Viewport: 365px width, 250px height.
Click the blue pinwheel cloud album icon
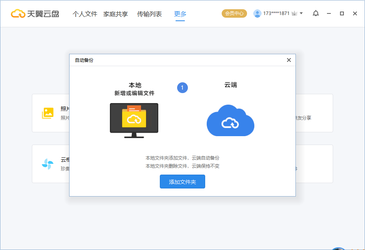(x=48, y=164)
